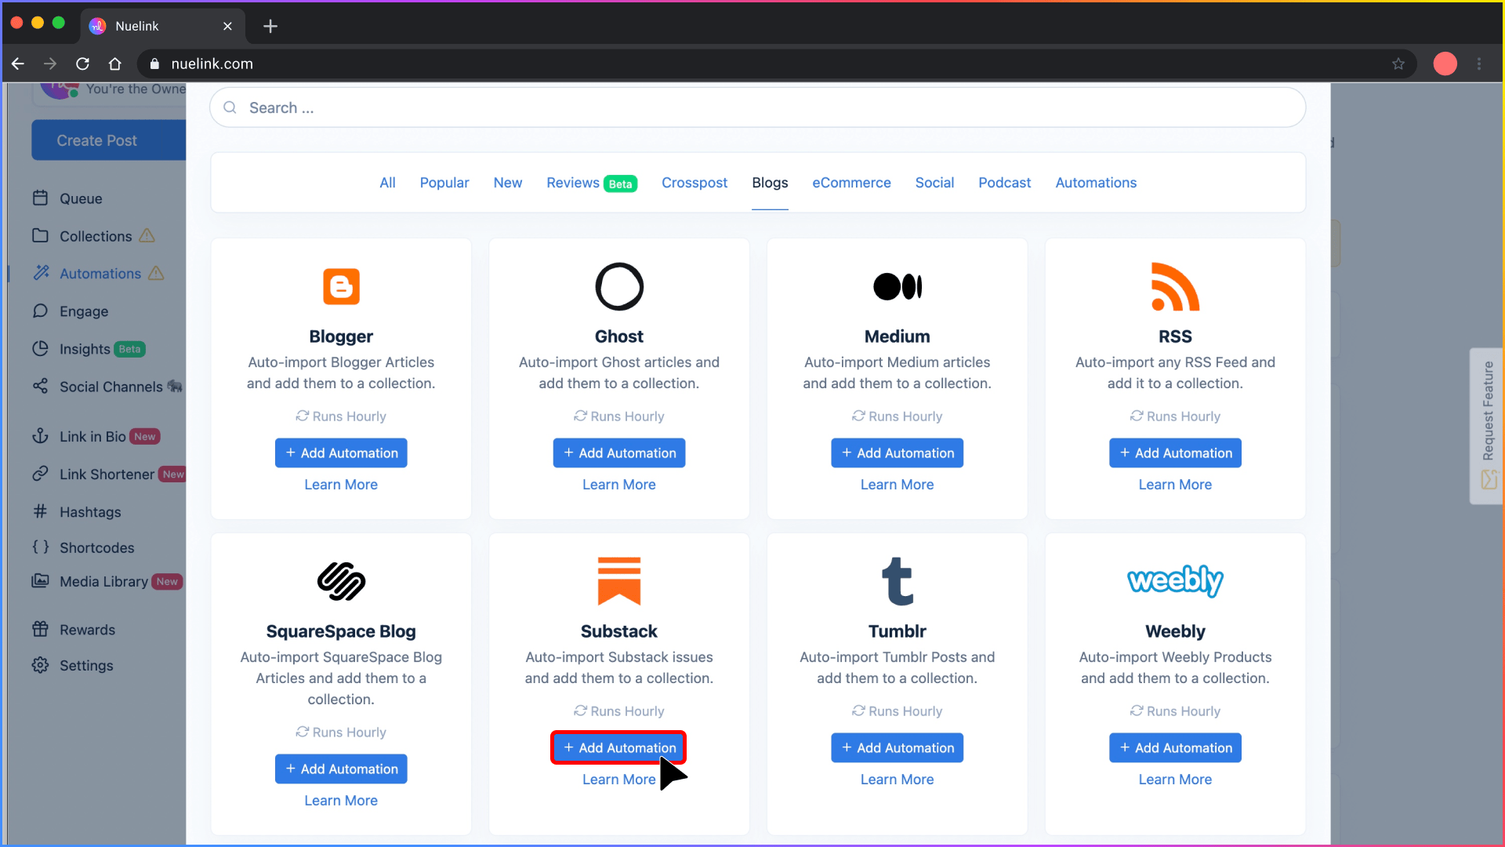Open Learn More for Tumblr
This screenshot has width=1505, height=847.
pyautogui.click(x=898, y=780)
